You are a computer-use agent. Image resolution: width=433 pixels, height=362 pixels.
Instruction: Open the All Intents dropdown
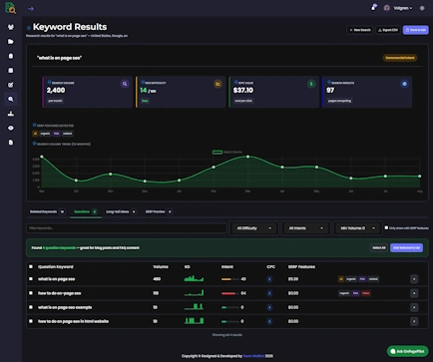click(306, 228)
